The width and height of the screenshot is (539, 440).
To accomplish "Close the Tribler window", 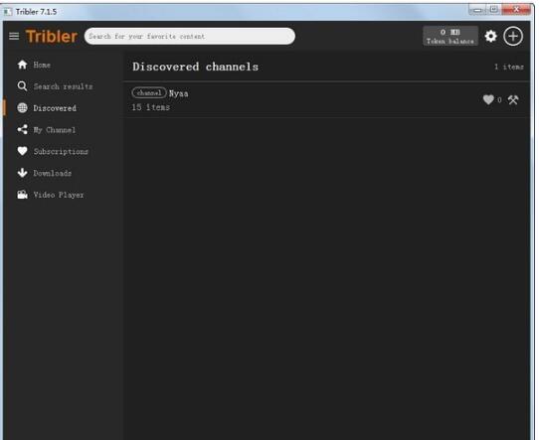I will point(516,10).
